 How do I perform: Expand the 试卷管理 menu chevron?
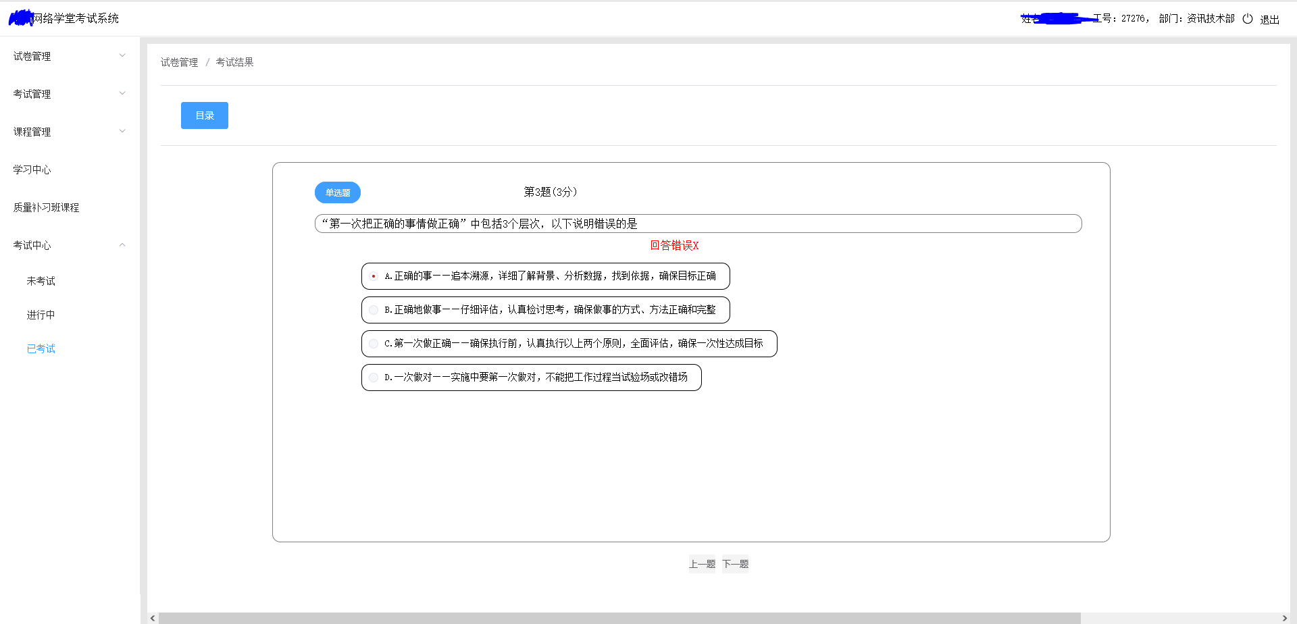[x=122, y=55]
